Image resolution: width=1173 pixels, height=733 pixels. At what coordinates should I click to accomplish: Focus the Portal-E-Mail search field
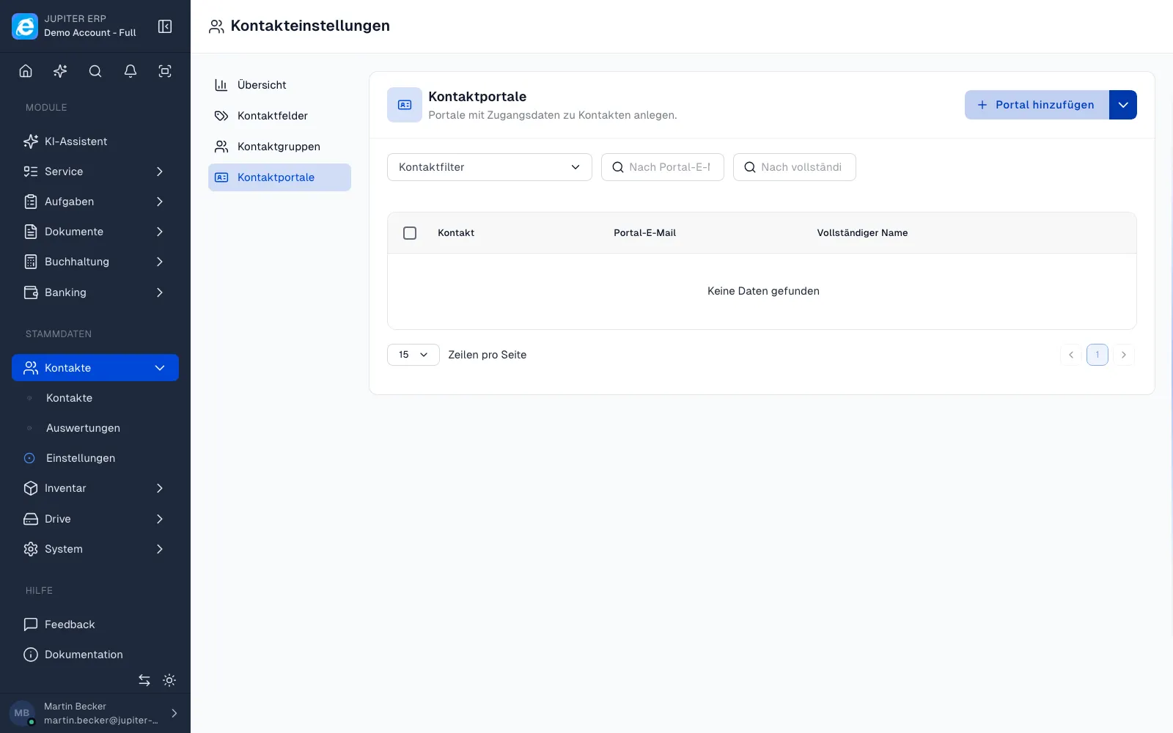coord(663,167)
